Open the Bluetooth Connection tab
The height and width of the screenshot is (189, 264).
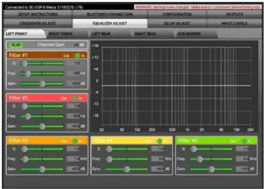coord(110,14)
